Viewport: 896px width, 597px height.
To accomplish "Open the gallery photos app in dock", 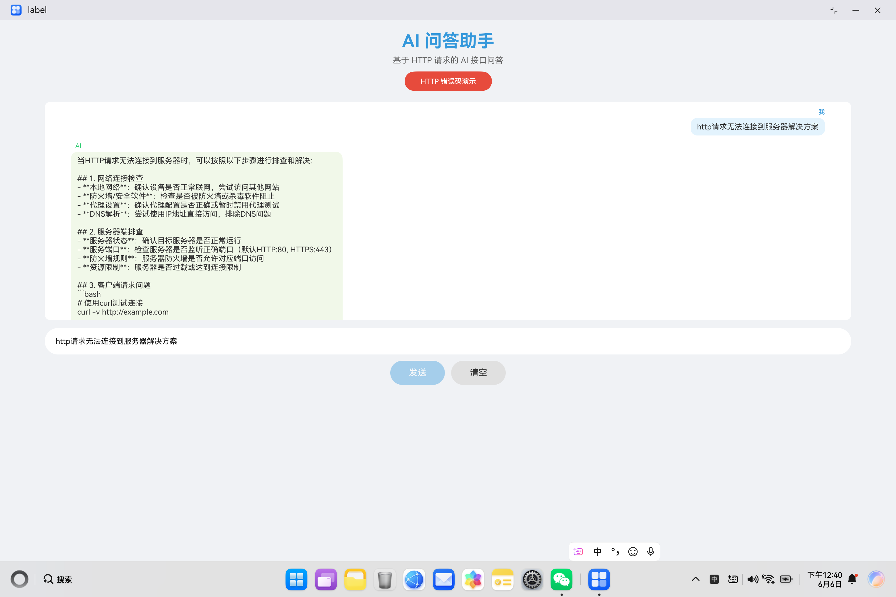I will 473,579.
